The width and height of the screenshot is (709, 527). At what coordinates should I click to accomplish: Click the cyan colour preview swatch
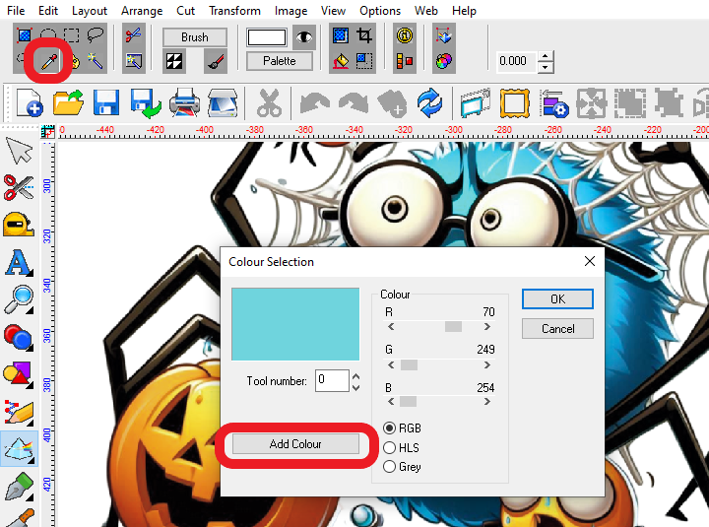[x=295, y=324]
